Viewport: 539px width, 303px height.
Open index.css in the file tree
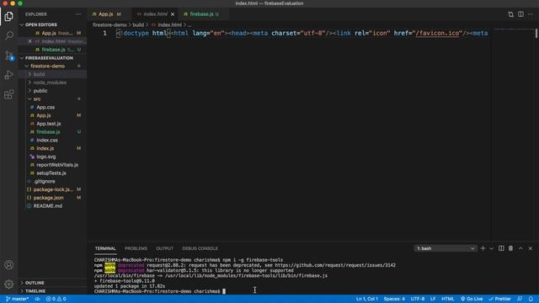point(47,141)
